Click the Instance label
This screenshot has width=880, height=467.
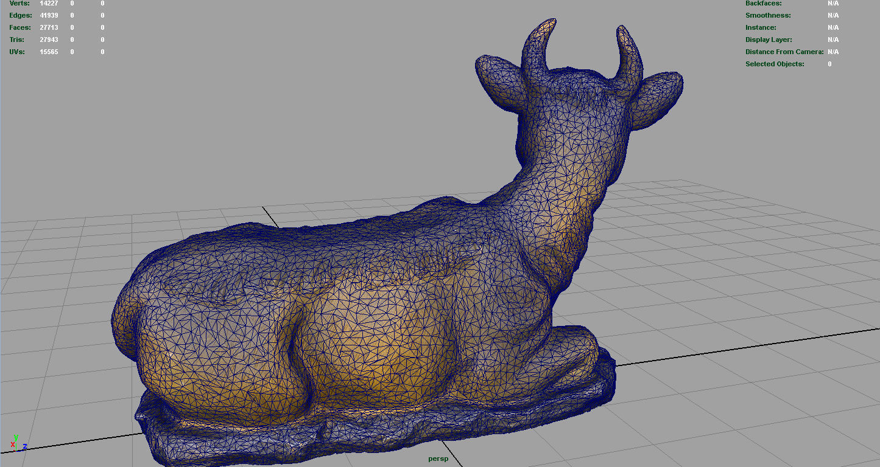761,27
